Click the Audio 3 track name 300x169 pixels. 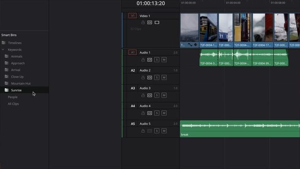tap(145, 88)
